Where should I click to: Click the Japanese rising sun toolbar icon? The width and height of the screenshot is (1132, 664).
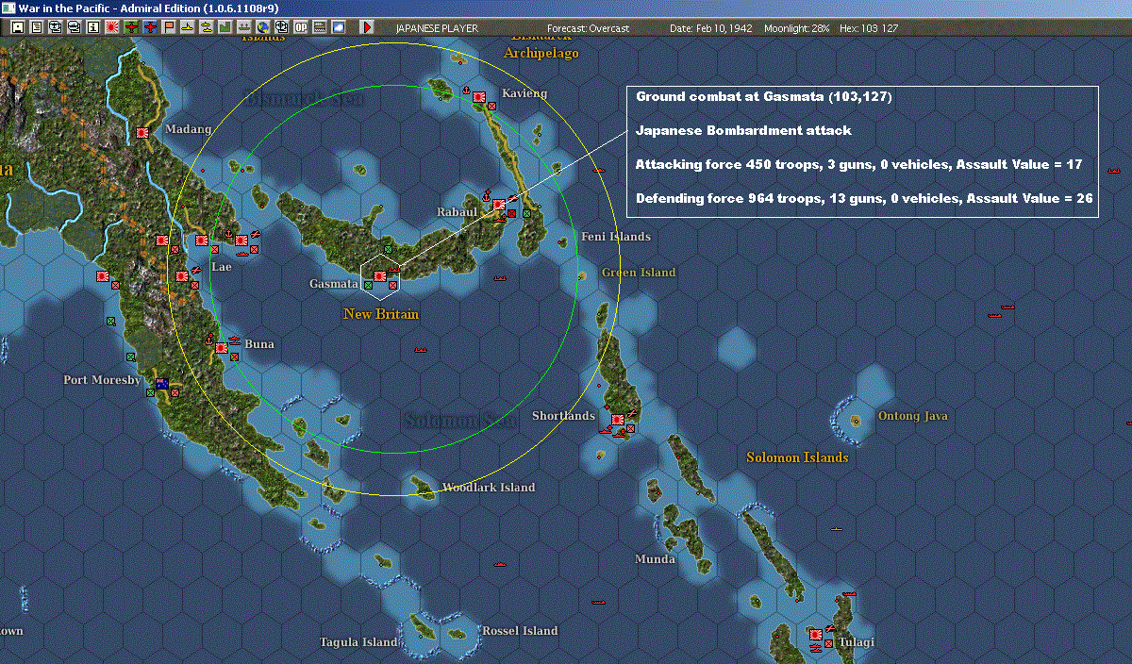pyautogui.click(x=111, y=28)
